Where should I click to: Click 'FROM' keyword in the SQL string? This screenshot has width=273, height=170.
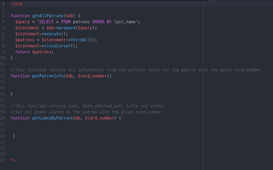[66, 22]
